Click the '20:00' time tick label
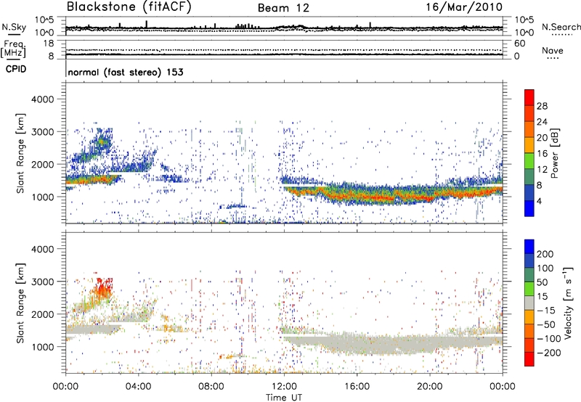581x402 pixels. pyautogui.click(x=430, y=387)
